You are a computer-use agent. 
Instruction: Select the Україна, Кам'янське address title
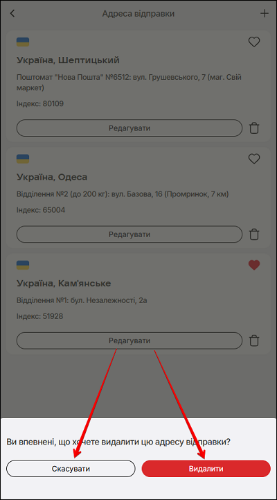click(x=64, y=283)
